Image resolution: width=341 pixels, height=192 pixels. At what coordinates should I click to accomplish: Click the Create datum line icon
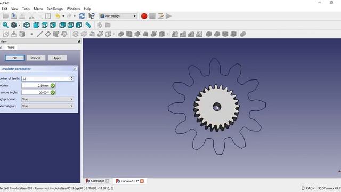[x=39, y=34]
